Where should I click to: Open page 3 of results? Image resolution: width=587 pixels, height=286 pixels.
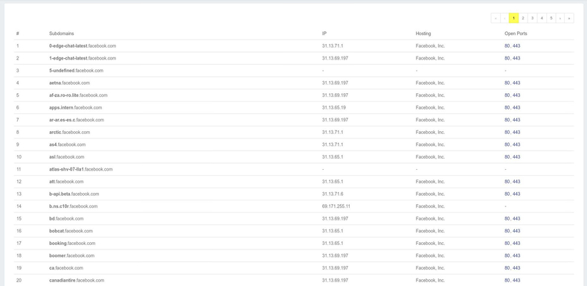pos(533,18)
